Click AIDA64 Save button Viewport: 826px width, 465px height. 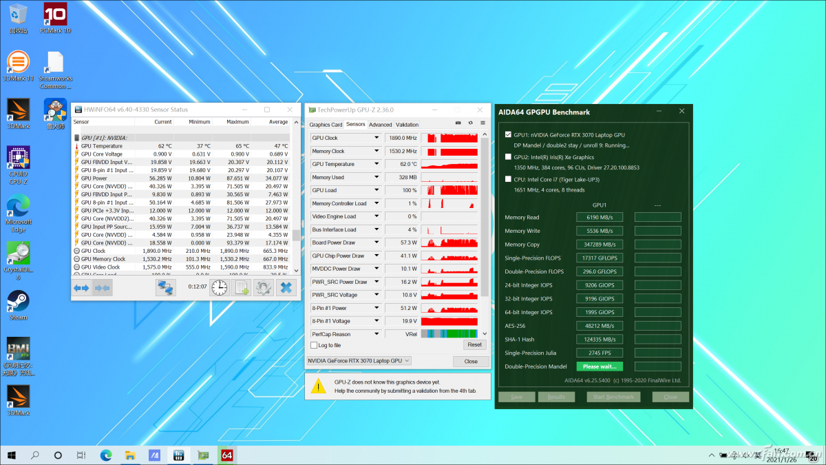pos(516,397)
